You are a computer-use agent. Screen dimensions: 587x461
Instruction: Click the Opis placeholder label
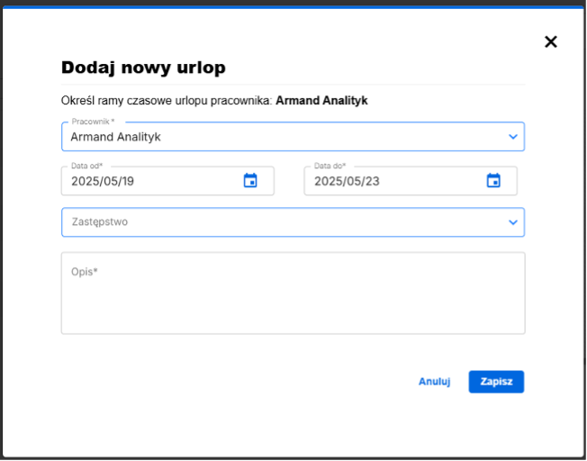(x=84, y=271)
